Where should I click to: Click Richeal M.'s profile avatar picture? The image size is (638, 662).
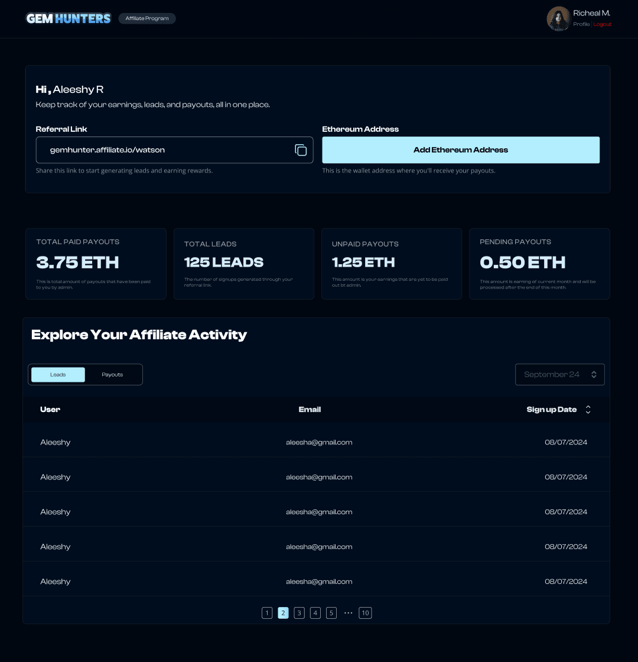coord(558,18)
